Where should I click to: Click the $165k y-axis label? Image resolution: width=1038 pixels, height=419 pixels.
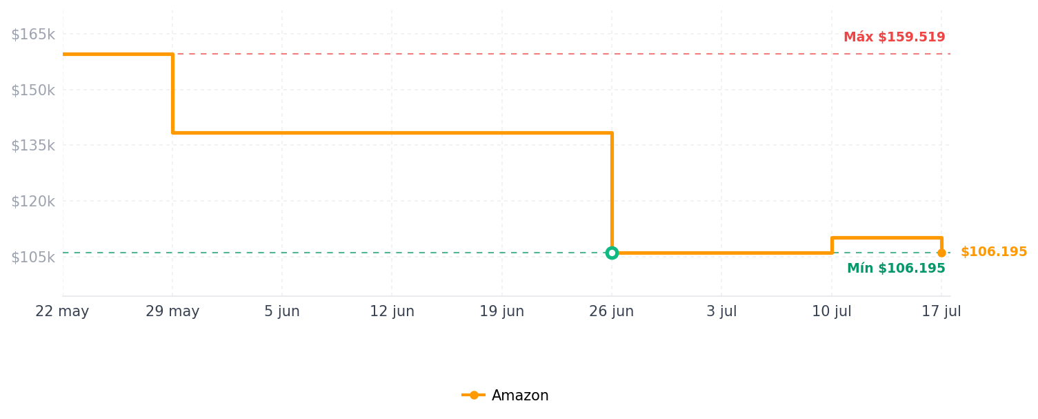(x=32, y=34)
